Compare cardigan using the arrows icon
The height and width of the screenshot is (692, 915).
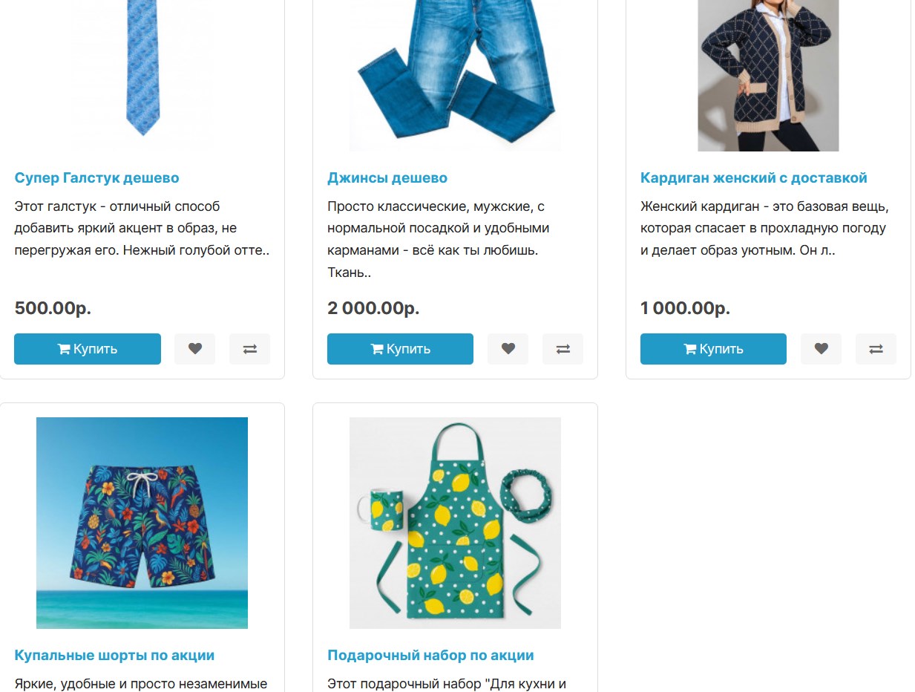coord(876,349)
